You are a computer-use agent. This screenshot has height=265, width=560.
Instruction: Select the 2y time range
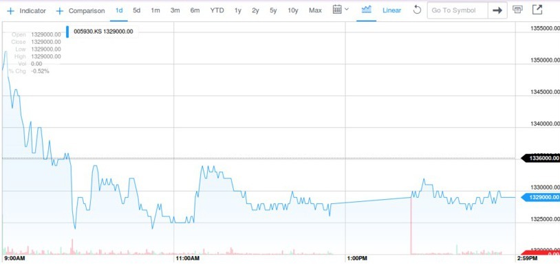click(255, 10)
